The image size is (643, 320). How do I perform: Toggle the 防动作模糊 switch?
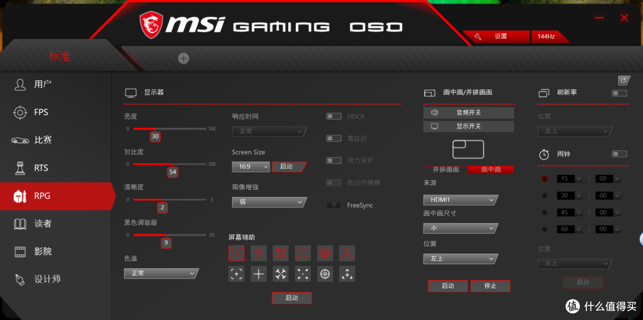tap(334, 183)
